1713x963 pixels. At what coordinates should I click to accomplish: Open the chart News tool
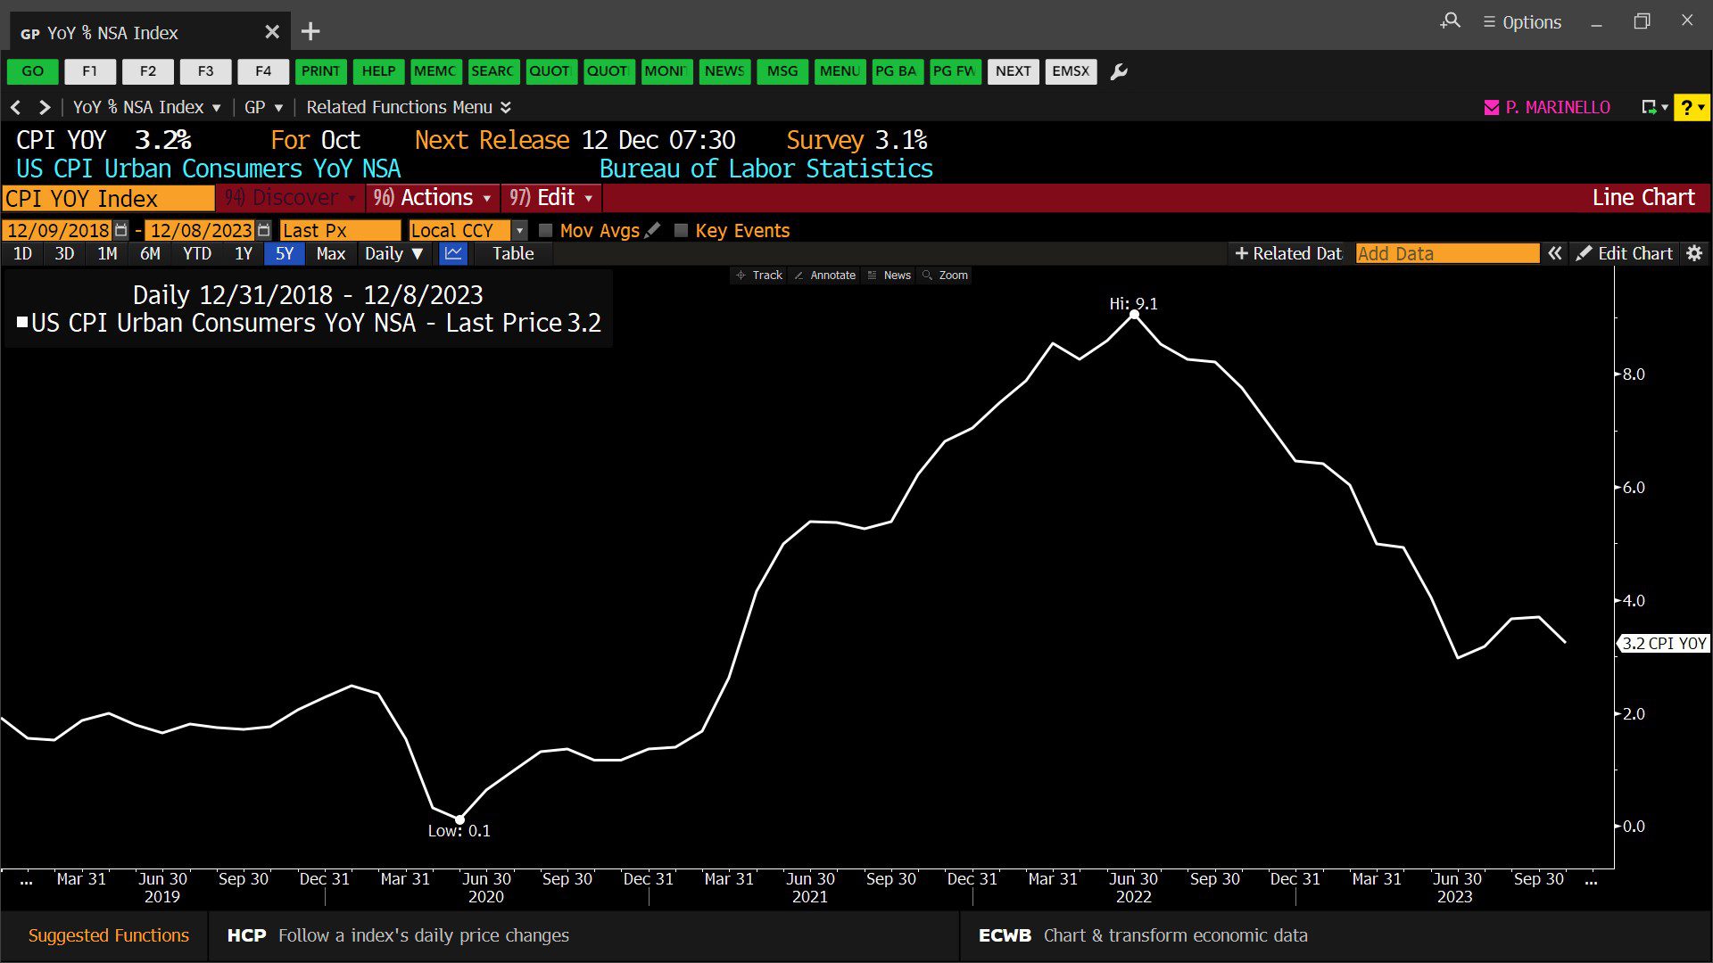tap(890, 276)
